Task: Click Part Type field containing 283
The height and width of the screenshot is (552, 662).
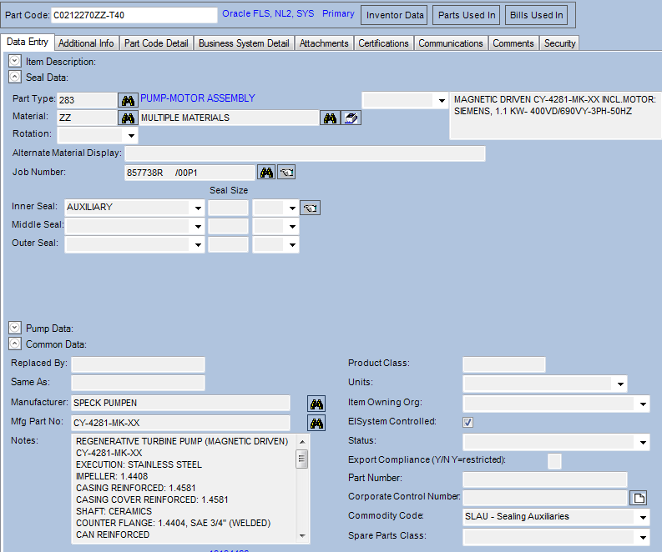Action: point(87,100)
